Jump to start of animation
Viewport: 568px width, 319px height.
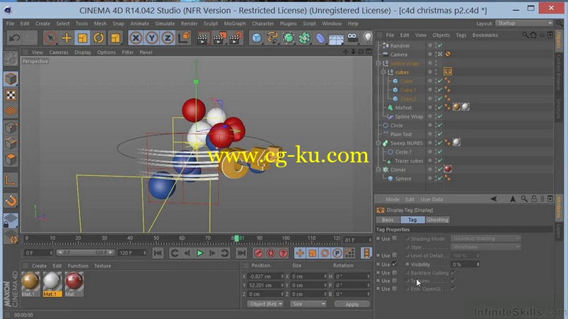(158, 253)
